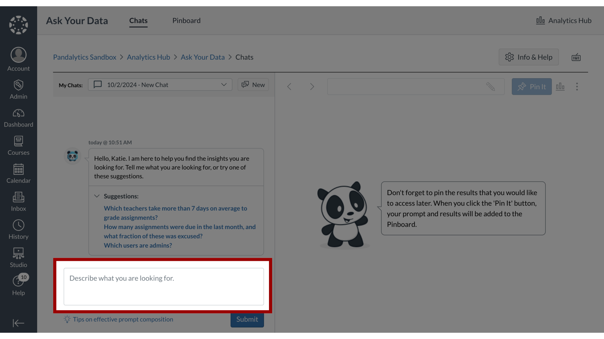Image resolution: width=604 pixels, height=339 pixels.
Task: Collapse the Suggestions section
Action: tap(97, 196)
